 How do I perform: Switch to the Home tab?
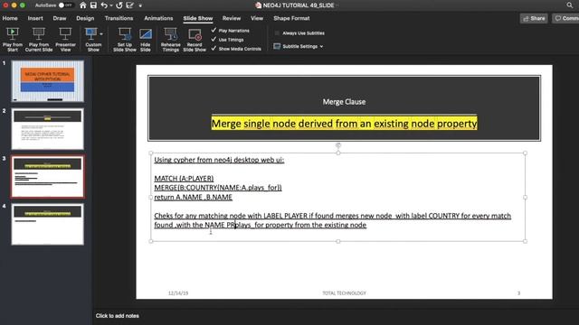click(x=10, y=18)
